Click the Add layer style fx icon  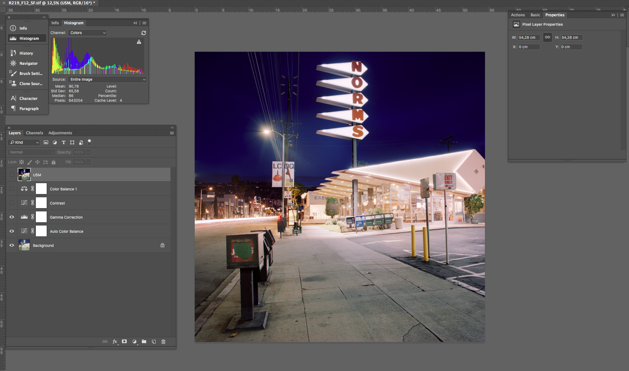coord(115,341)
